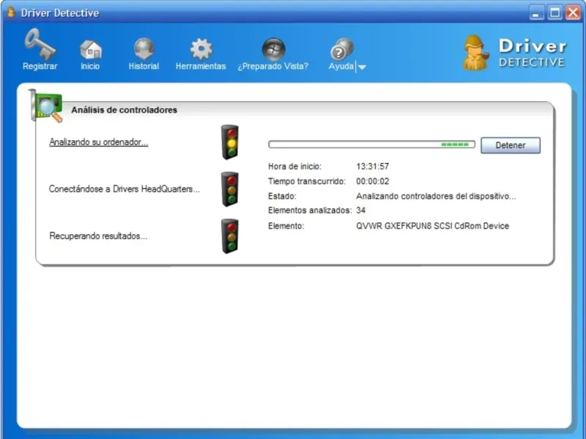Click the Detener button
Screen dimensions: 586x439
click(510, 145)
